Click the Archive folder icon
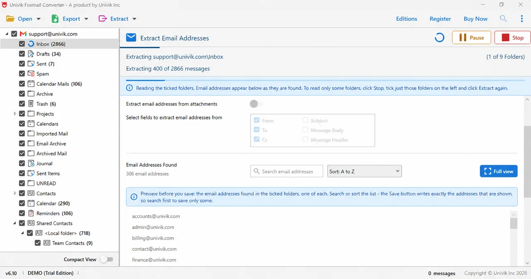 [x=31, y=94]
